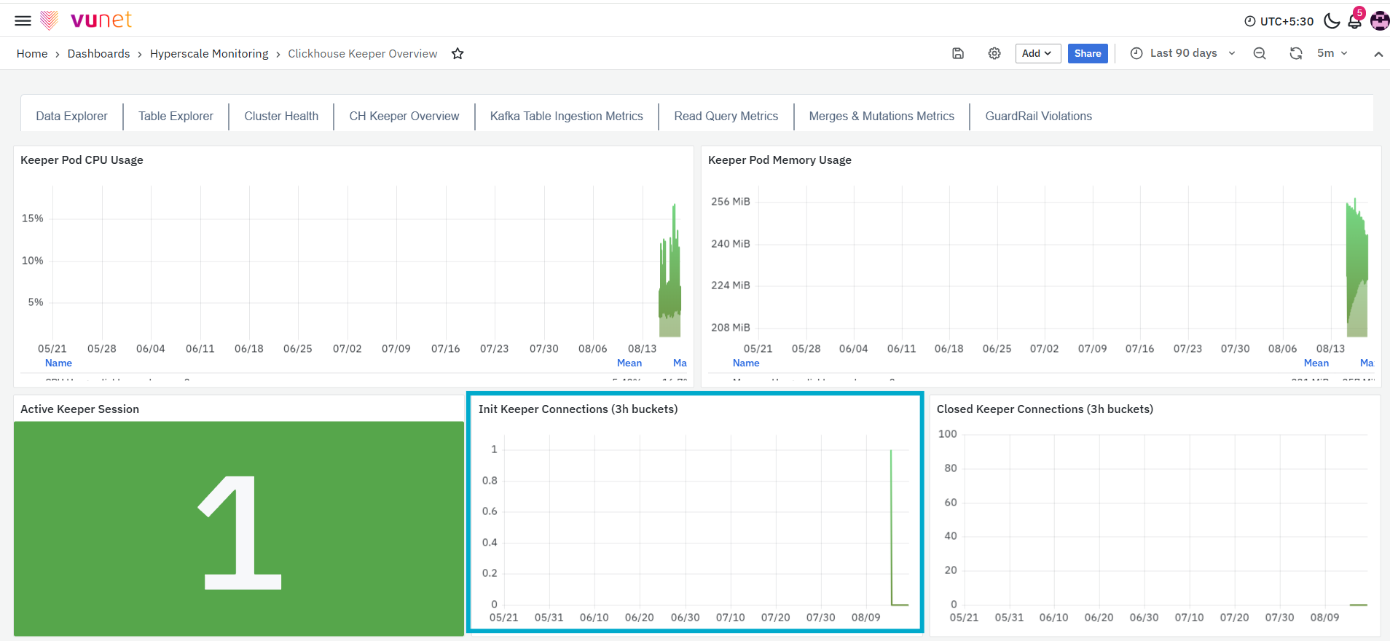Click the vunet logo

click(x=86, y=20)
